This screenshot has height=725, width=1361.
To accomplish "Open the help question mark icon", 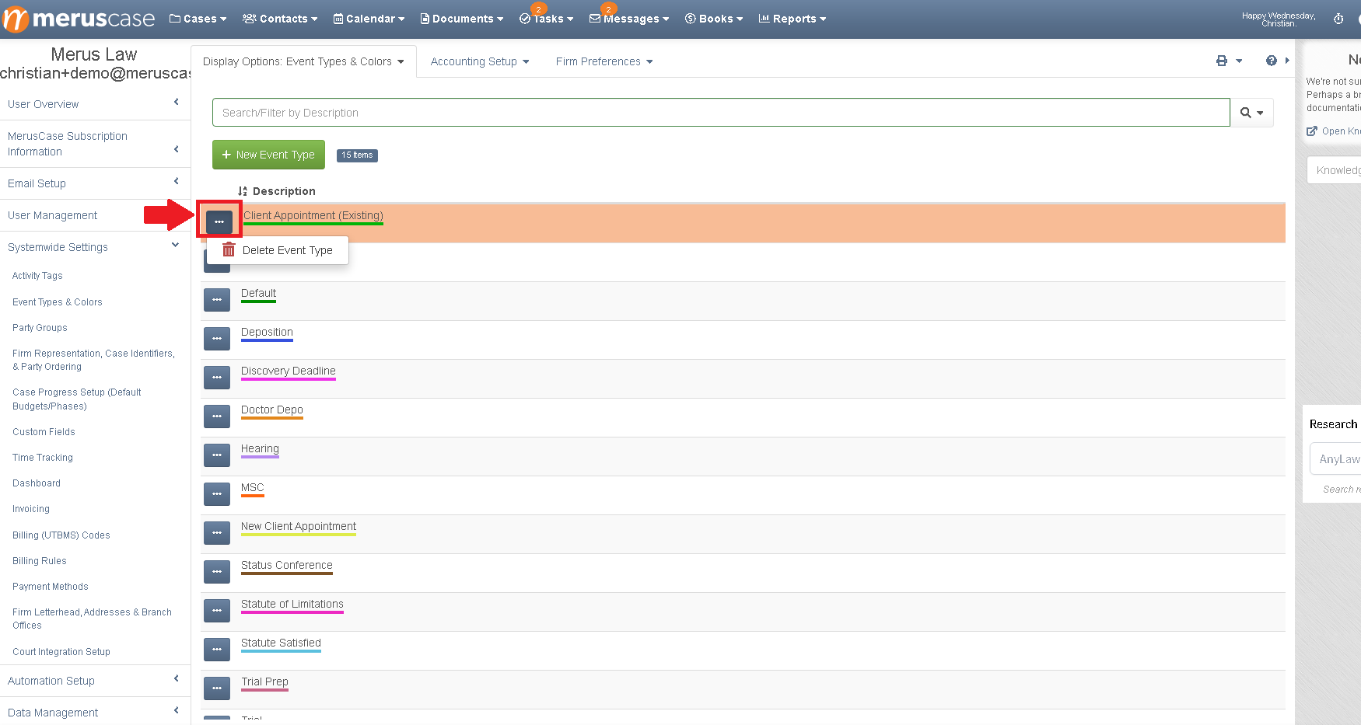I will [x=1271, y=61].
